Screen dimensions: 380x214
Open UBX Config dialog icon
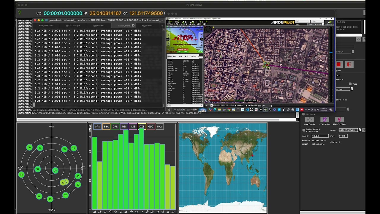coord(309,119)
